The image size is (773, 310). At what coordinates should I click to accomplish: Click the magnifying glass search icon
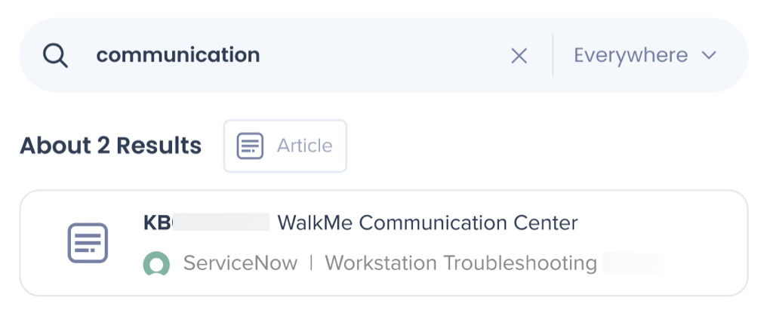(55, 55)
